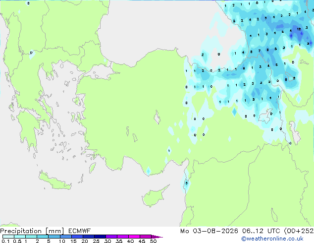Choose the 2–5 mm legend color box
This screenshot has height=243, width=314.
tap(43, 237)
